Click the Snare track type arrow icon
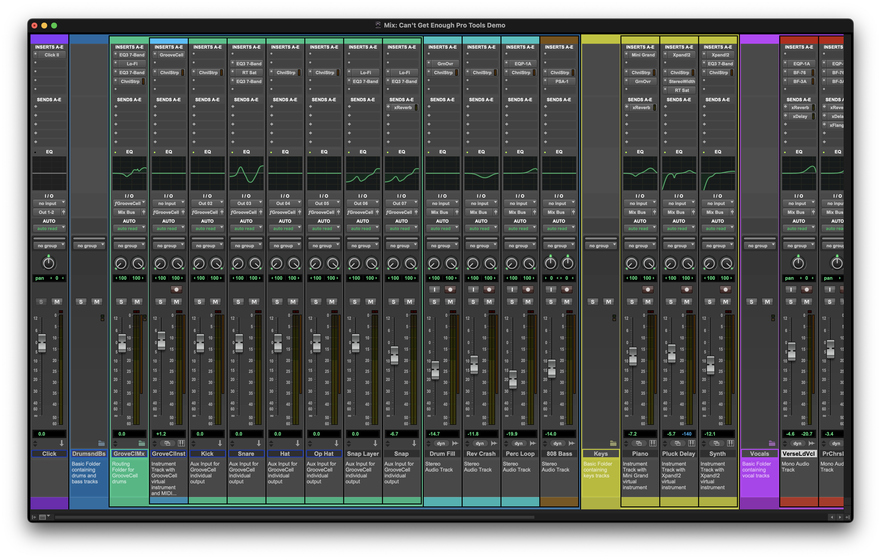Image resolution: width=881 pixels, height=559 pixels. click(x=259, y=443)
